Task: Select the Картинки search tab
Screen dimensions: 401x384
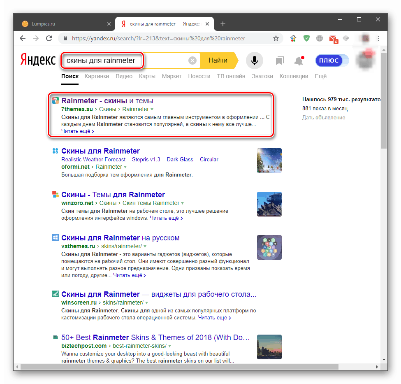Action: click(x=97, y=76)
